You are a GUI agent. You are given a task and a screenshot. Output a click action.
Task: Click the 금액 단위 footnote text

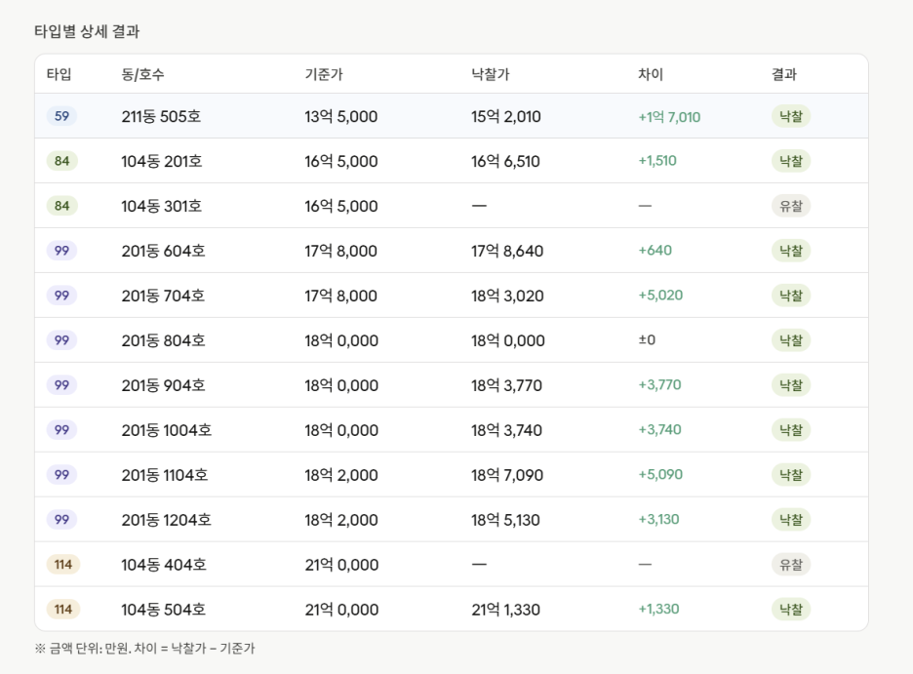pos(144,648)
